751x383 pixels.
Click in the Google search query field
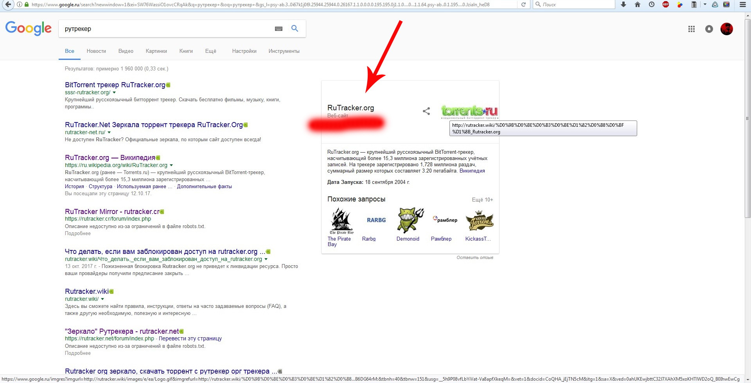(166, 29)
